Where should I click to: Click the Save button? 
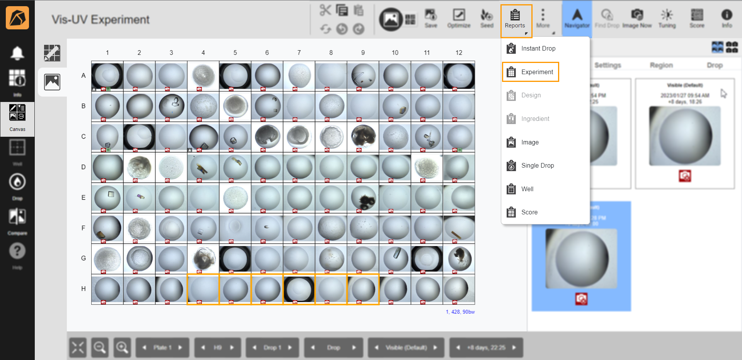tap(431, 18)
